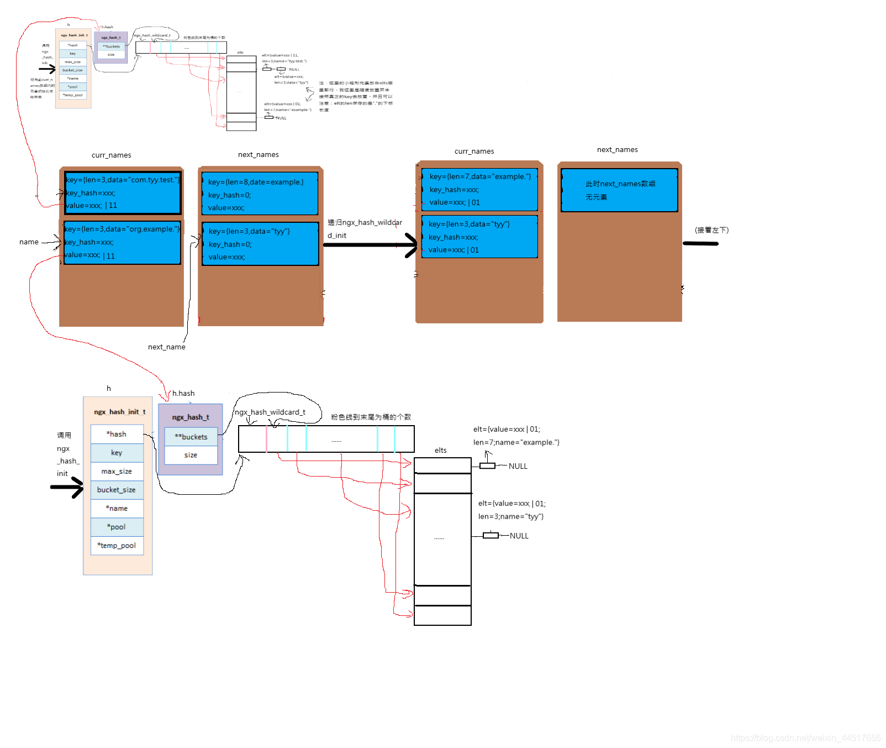
Task: Click '**buckets' cell in enlarged ngx_hash_t
Action: pos(191,437)
